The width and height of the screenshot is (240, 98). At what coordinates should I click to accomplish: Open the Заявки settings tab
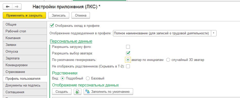click(x=25, y=45)
